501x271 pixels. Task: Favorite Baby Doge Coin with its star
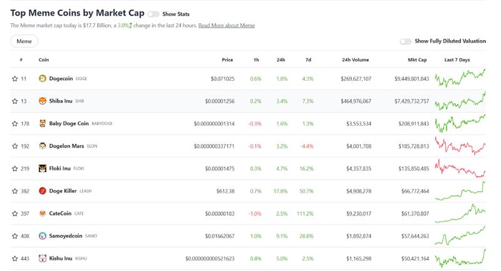[x=14, y=123]
